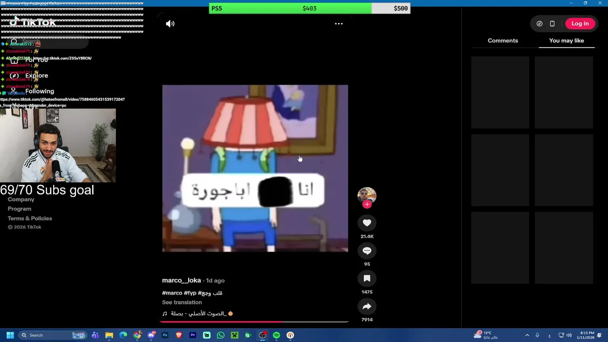Click the #marco hashtag
The height and width of the screenshot is (342, 608).
172,293
